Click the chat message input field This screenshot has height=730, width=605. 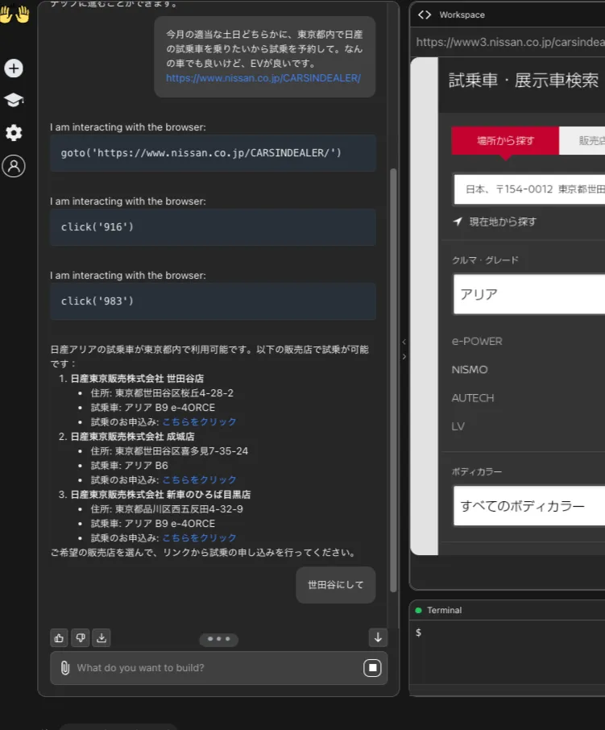213,668
